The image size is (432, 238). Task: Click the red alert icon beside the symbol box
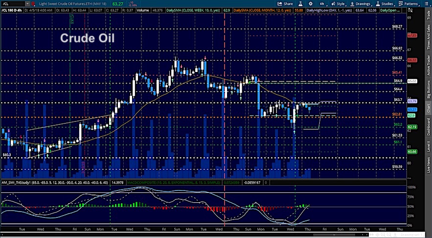[33, 3]
